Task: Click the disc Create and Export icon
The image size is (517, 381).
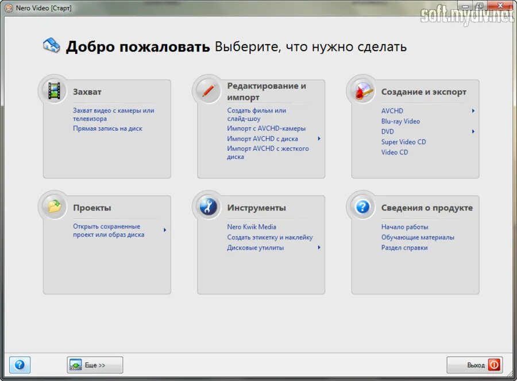Action: (x=362, y=91)
